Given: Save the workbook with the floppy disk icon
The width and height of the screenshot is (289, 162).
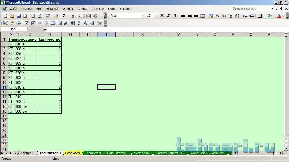Looking at the screenshot, I should pyautogui.click(x=19, y=16).
